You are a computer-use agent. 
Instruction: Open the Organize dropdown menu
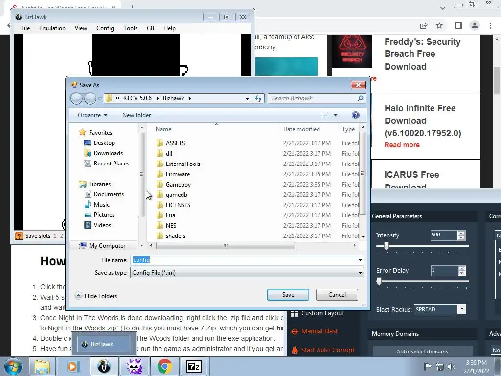pyautogui.click(x=92, y=115)
